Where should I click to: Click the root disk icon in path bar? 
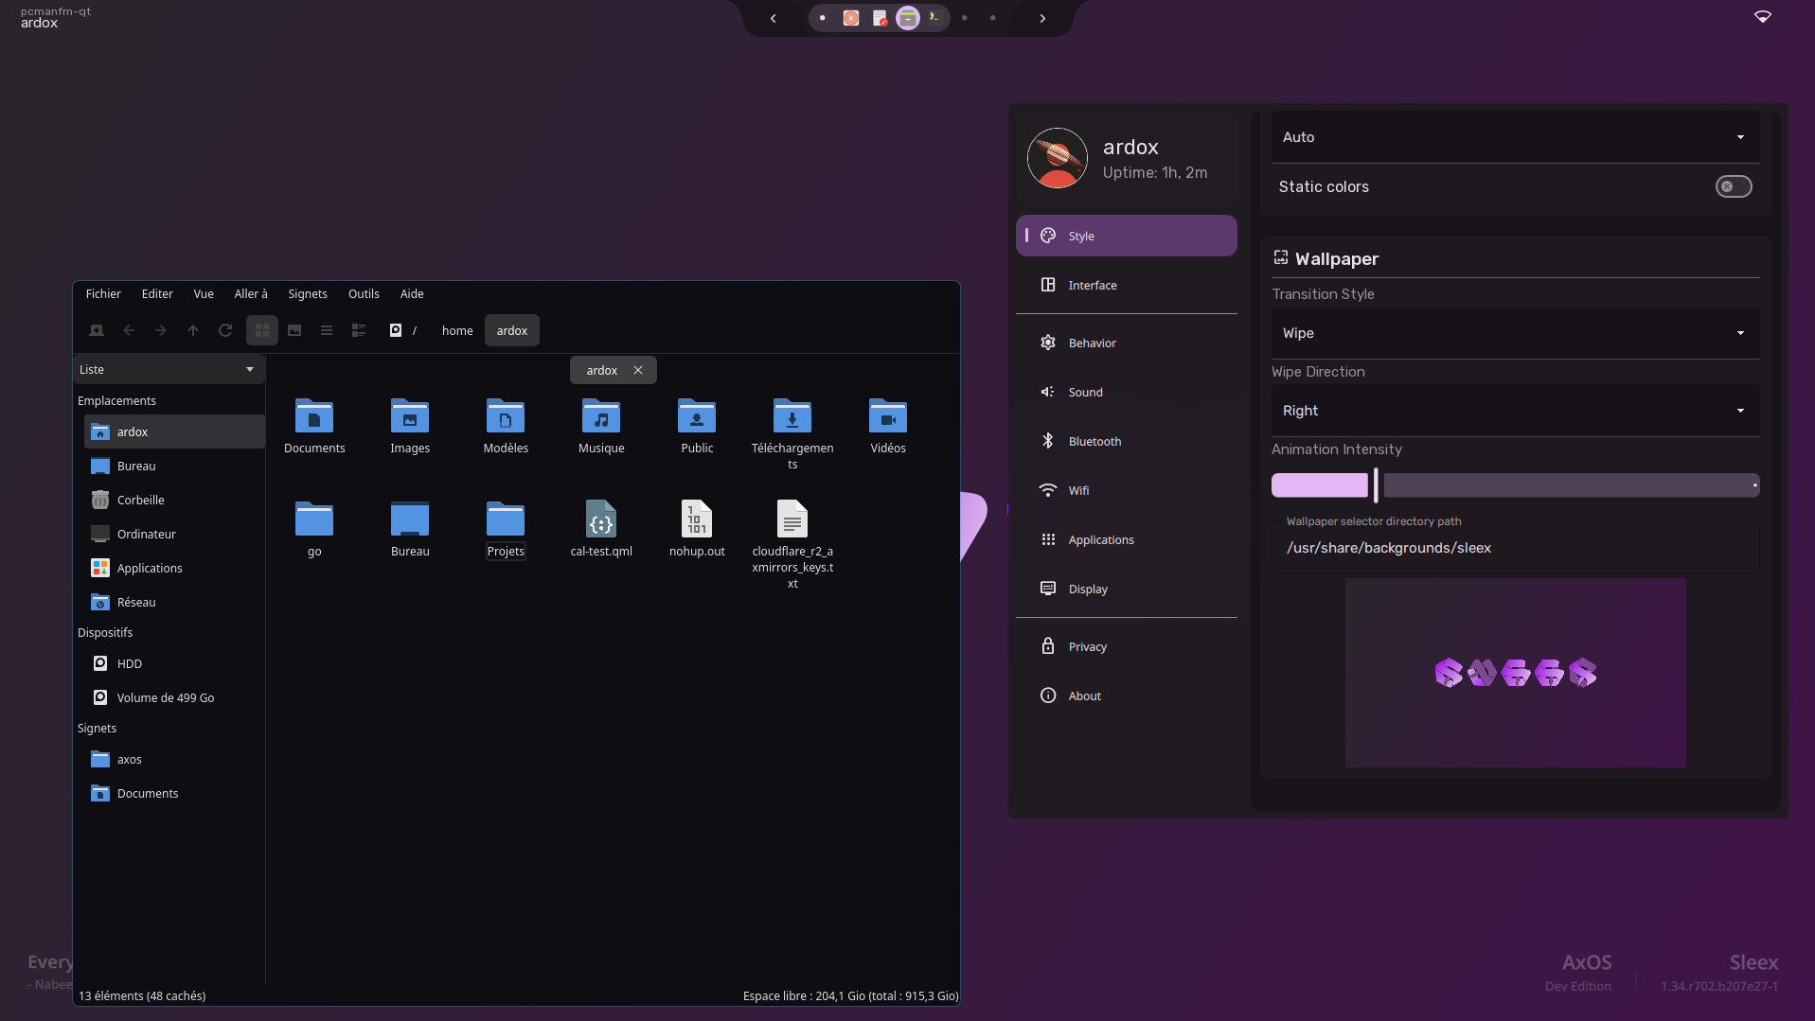pos(396,330)
